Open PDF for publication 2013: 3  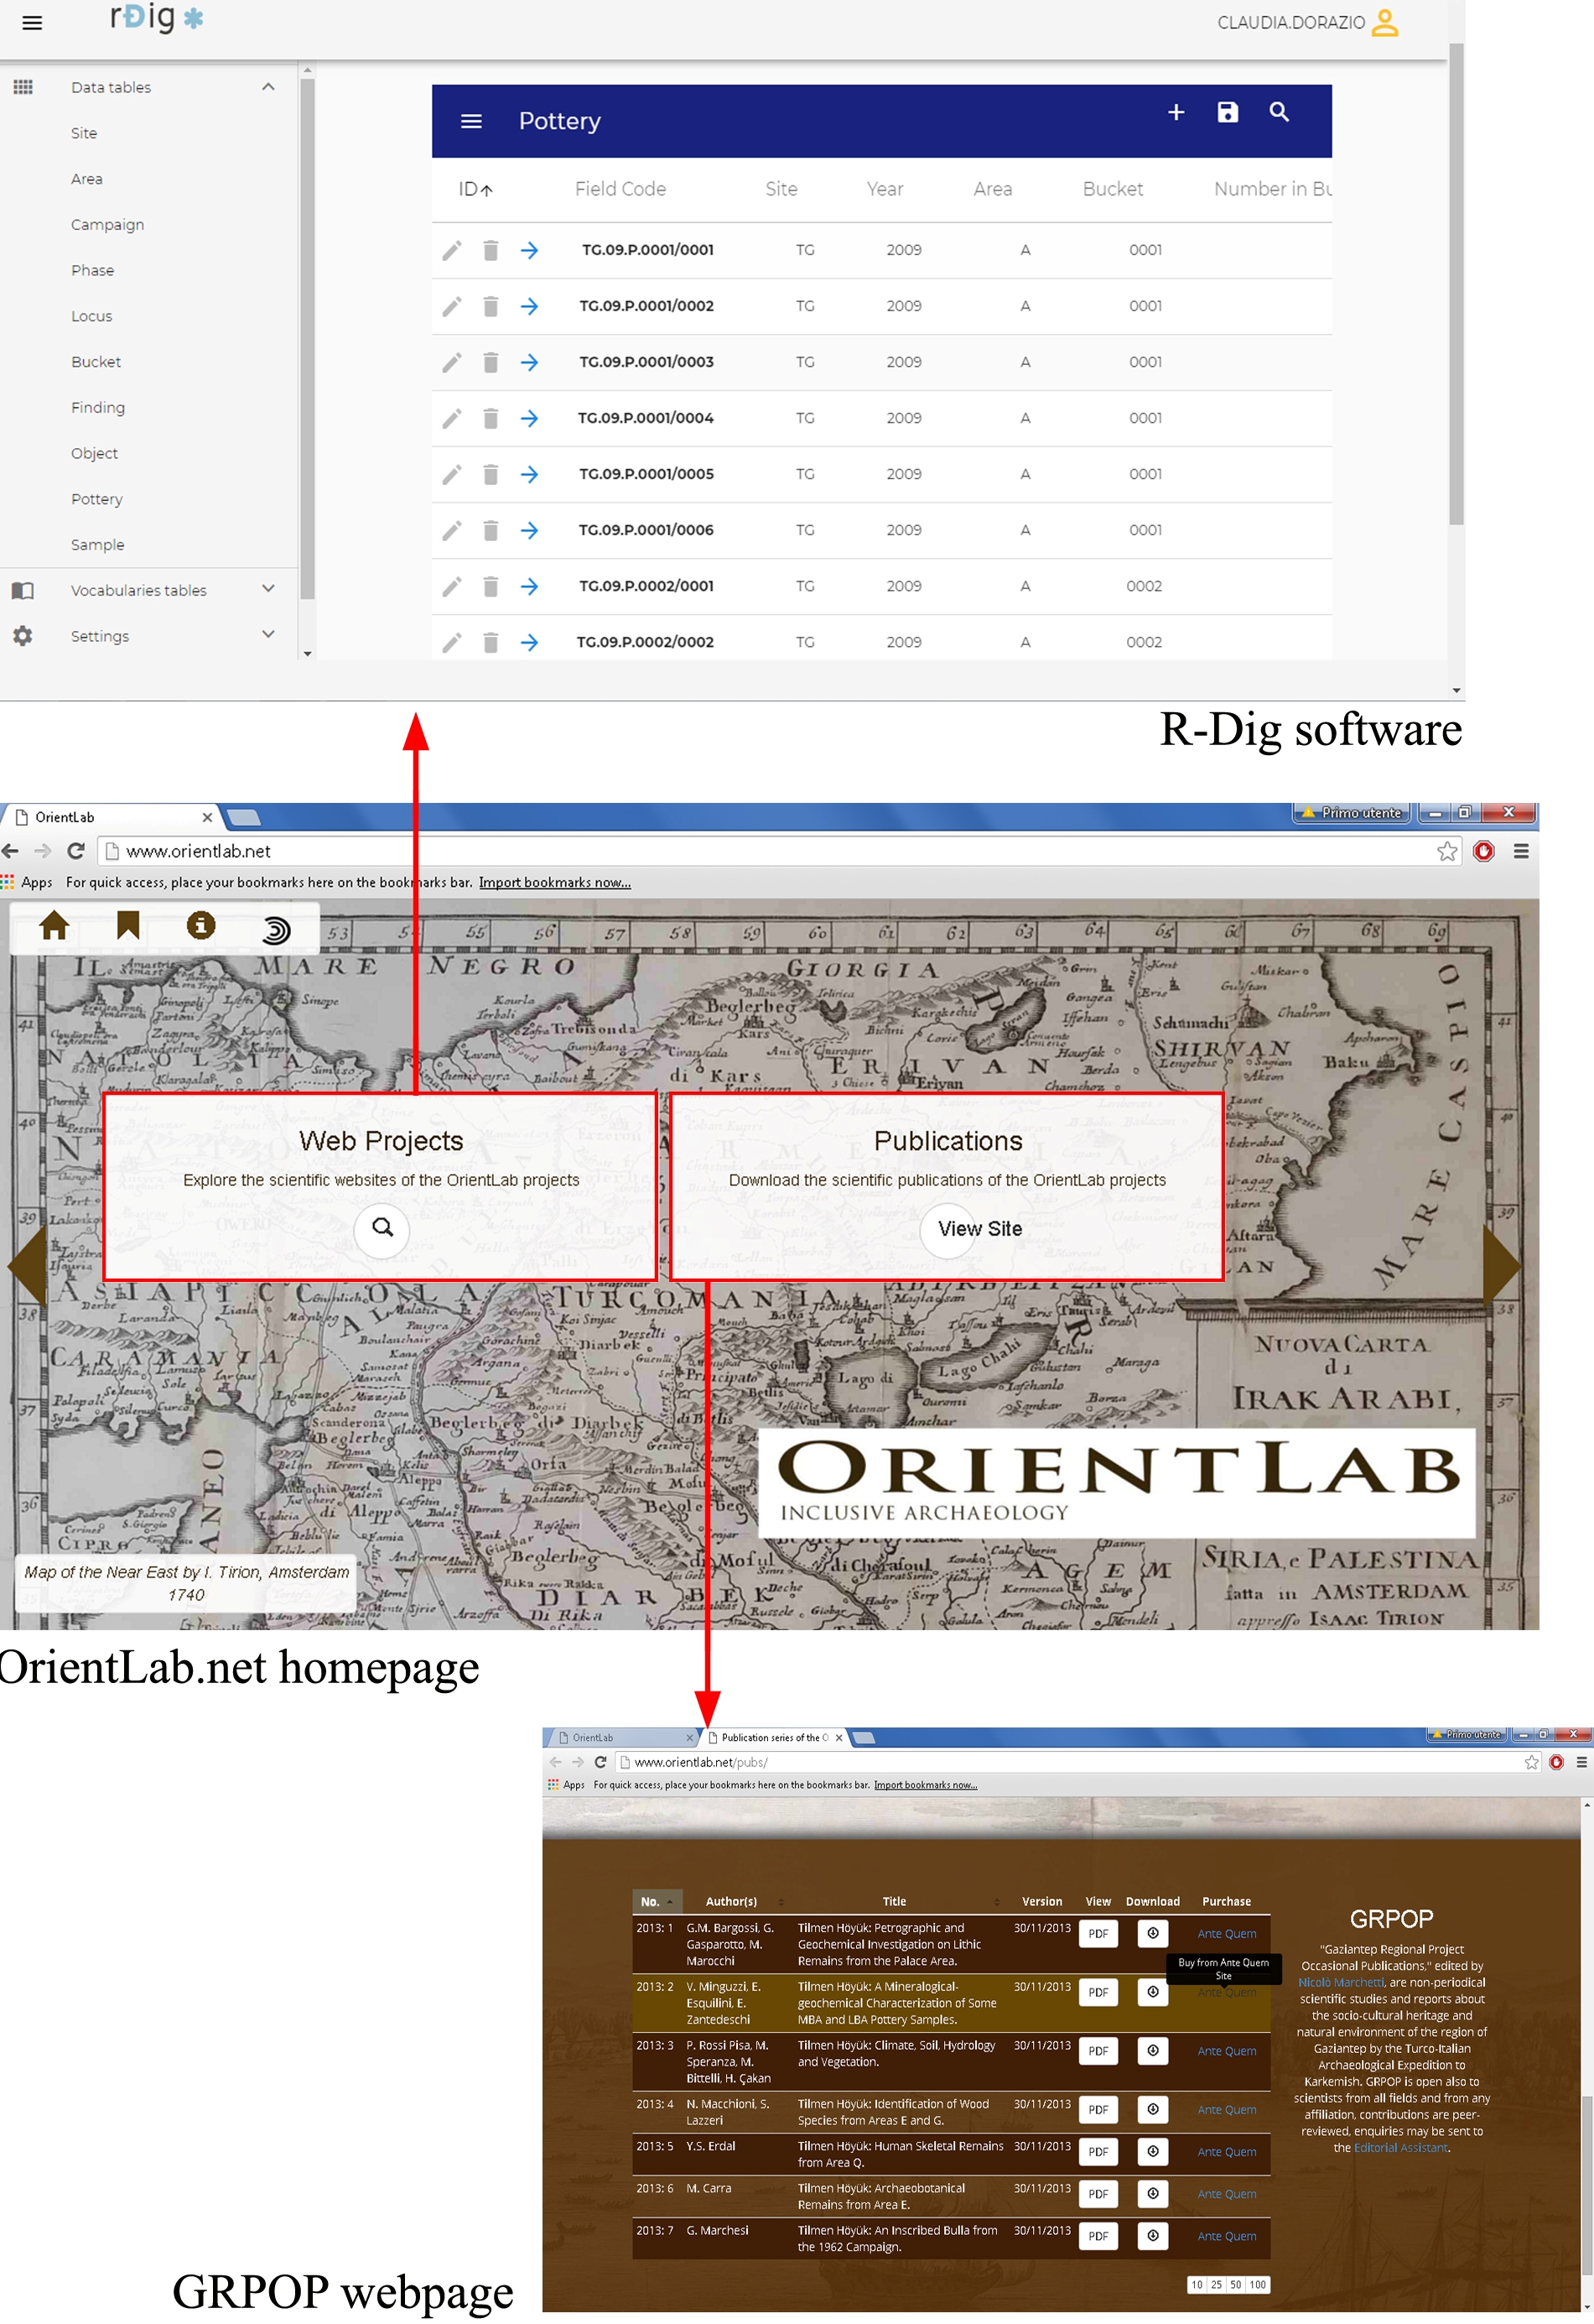click(x=1098, y=2051)
